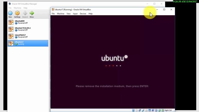Viewport: 199px width, 112px height.
Task: Open the View menu
Action: (68, 14)
